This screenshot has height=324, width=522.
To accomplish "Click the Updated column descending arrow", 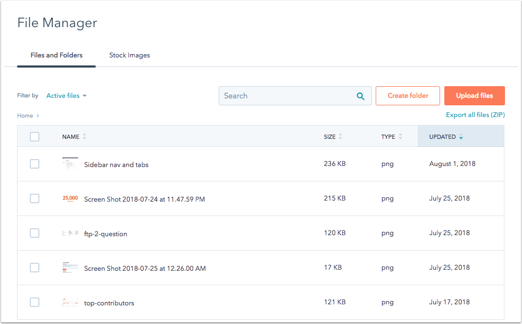I will [x=461, y=137].
